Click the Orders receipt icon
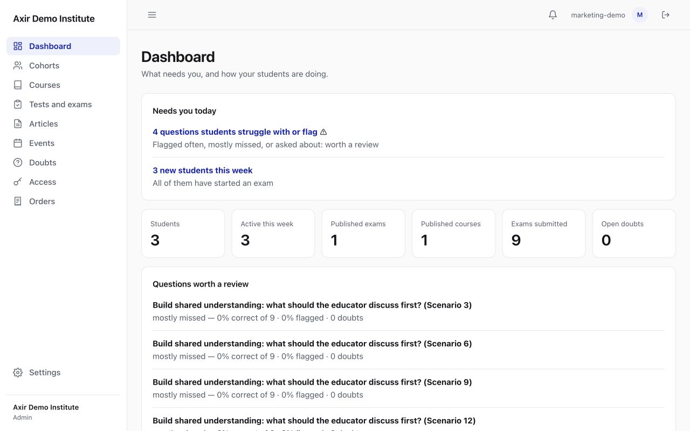 click(x=18, y=201)
